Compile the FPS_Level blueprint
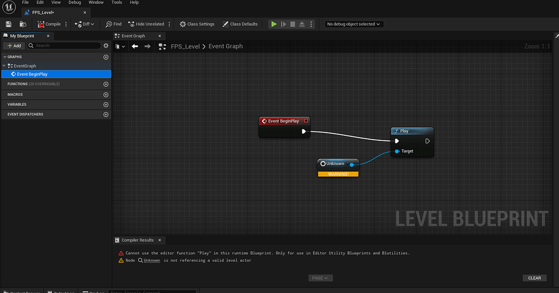Viewport: 559px width, 293px height. click(49, 24)
